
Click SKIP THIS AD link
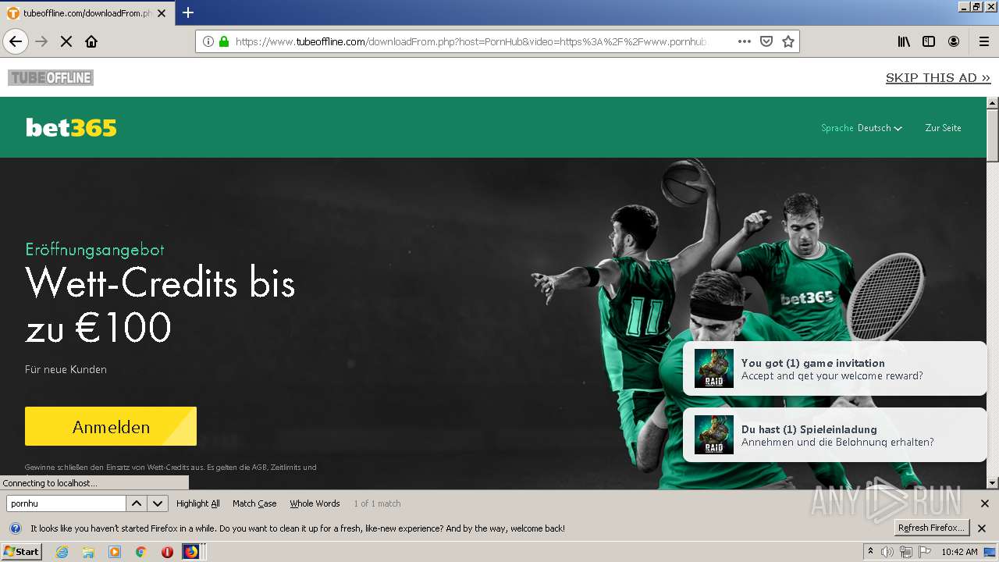937,77
